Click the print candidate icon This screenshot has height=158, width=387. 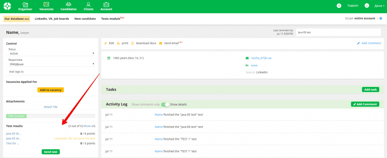118,43
